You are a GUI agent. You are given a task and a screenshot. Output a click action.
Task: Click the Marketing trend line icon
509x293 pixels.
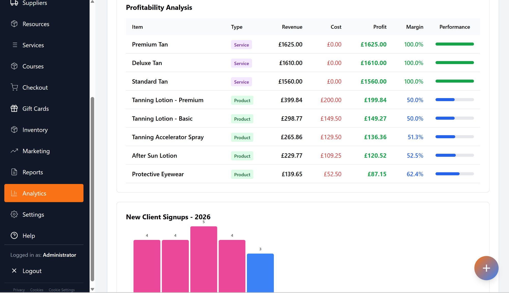[14, 151]
